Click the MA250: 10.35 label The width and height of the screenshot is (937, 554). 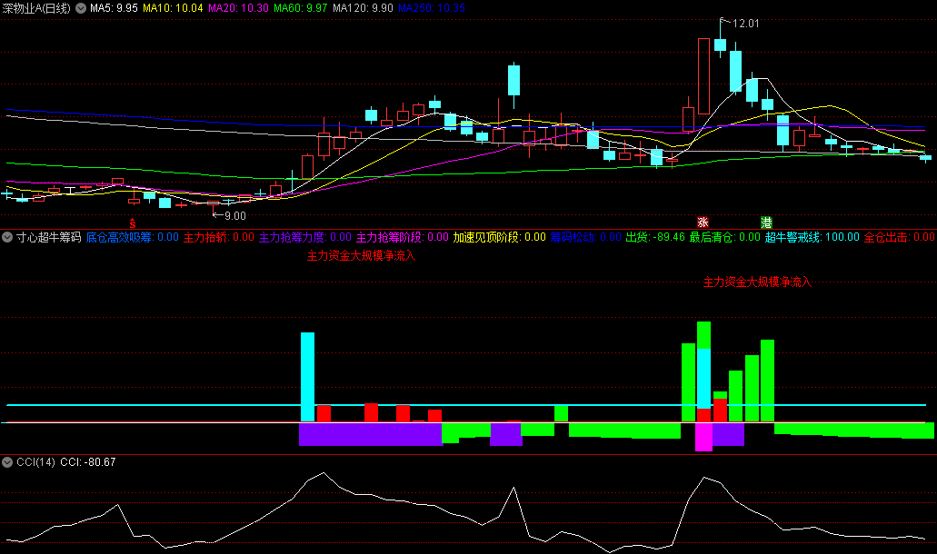click(x=432, y=8)
